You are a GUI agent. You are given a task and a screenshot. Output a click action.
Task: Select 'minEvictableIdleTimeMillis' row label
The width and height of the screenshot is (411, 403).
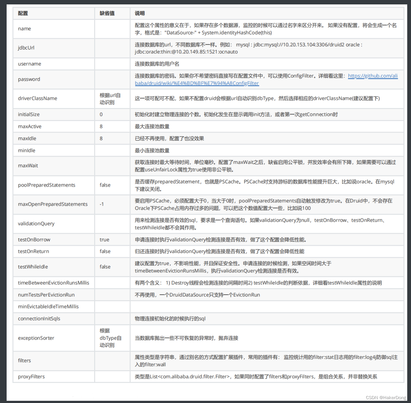pos(48,306)
